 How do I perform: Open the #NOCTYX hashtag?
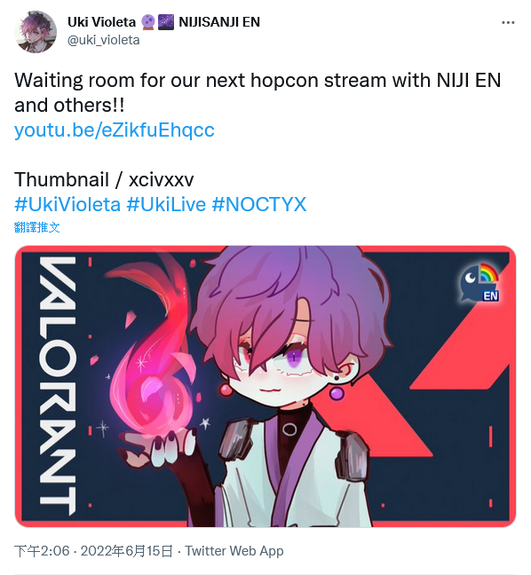coord(259,204)
